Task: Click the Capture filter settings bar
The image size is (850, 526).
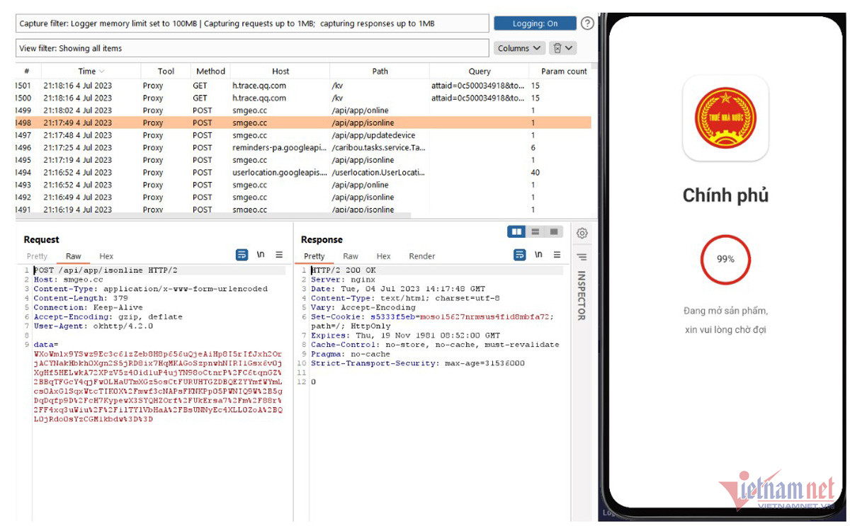Action: click(251, 23)
